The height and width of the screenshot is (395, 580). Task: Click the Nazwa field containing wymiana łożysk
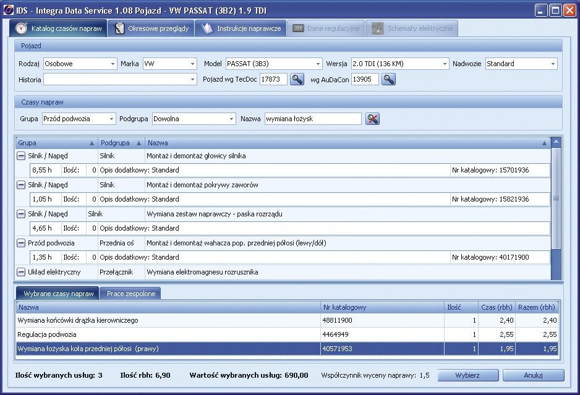313,119
